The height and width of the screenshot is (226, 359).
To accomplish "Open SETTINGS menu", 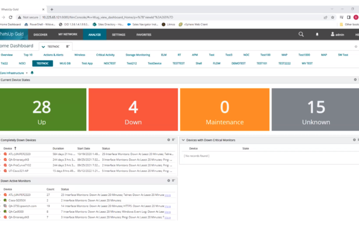I will pyautogui.click(x=118, y=35).
